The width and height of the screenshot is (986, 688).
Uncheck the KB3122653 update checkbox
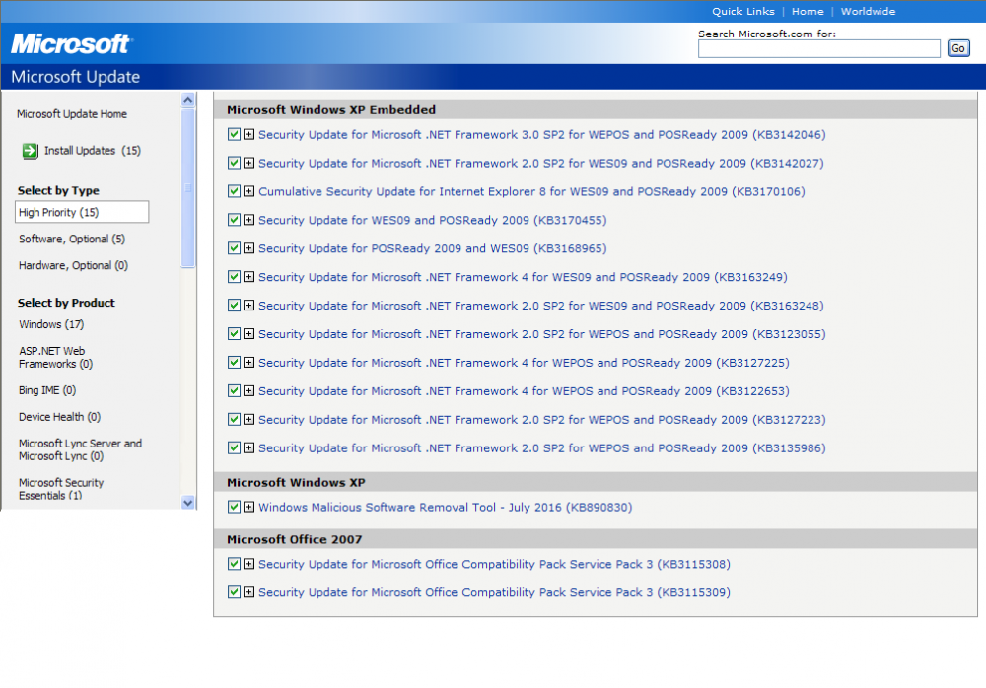234,391
